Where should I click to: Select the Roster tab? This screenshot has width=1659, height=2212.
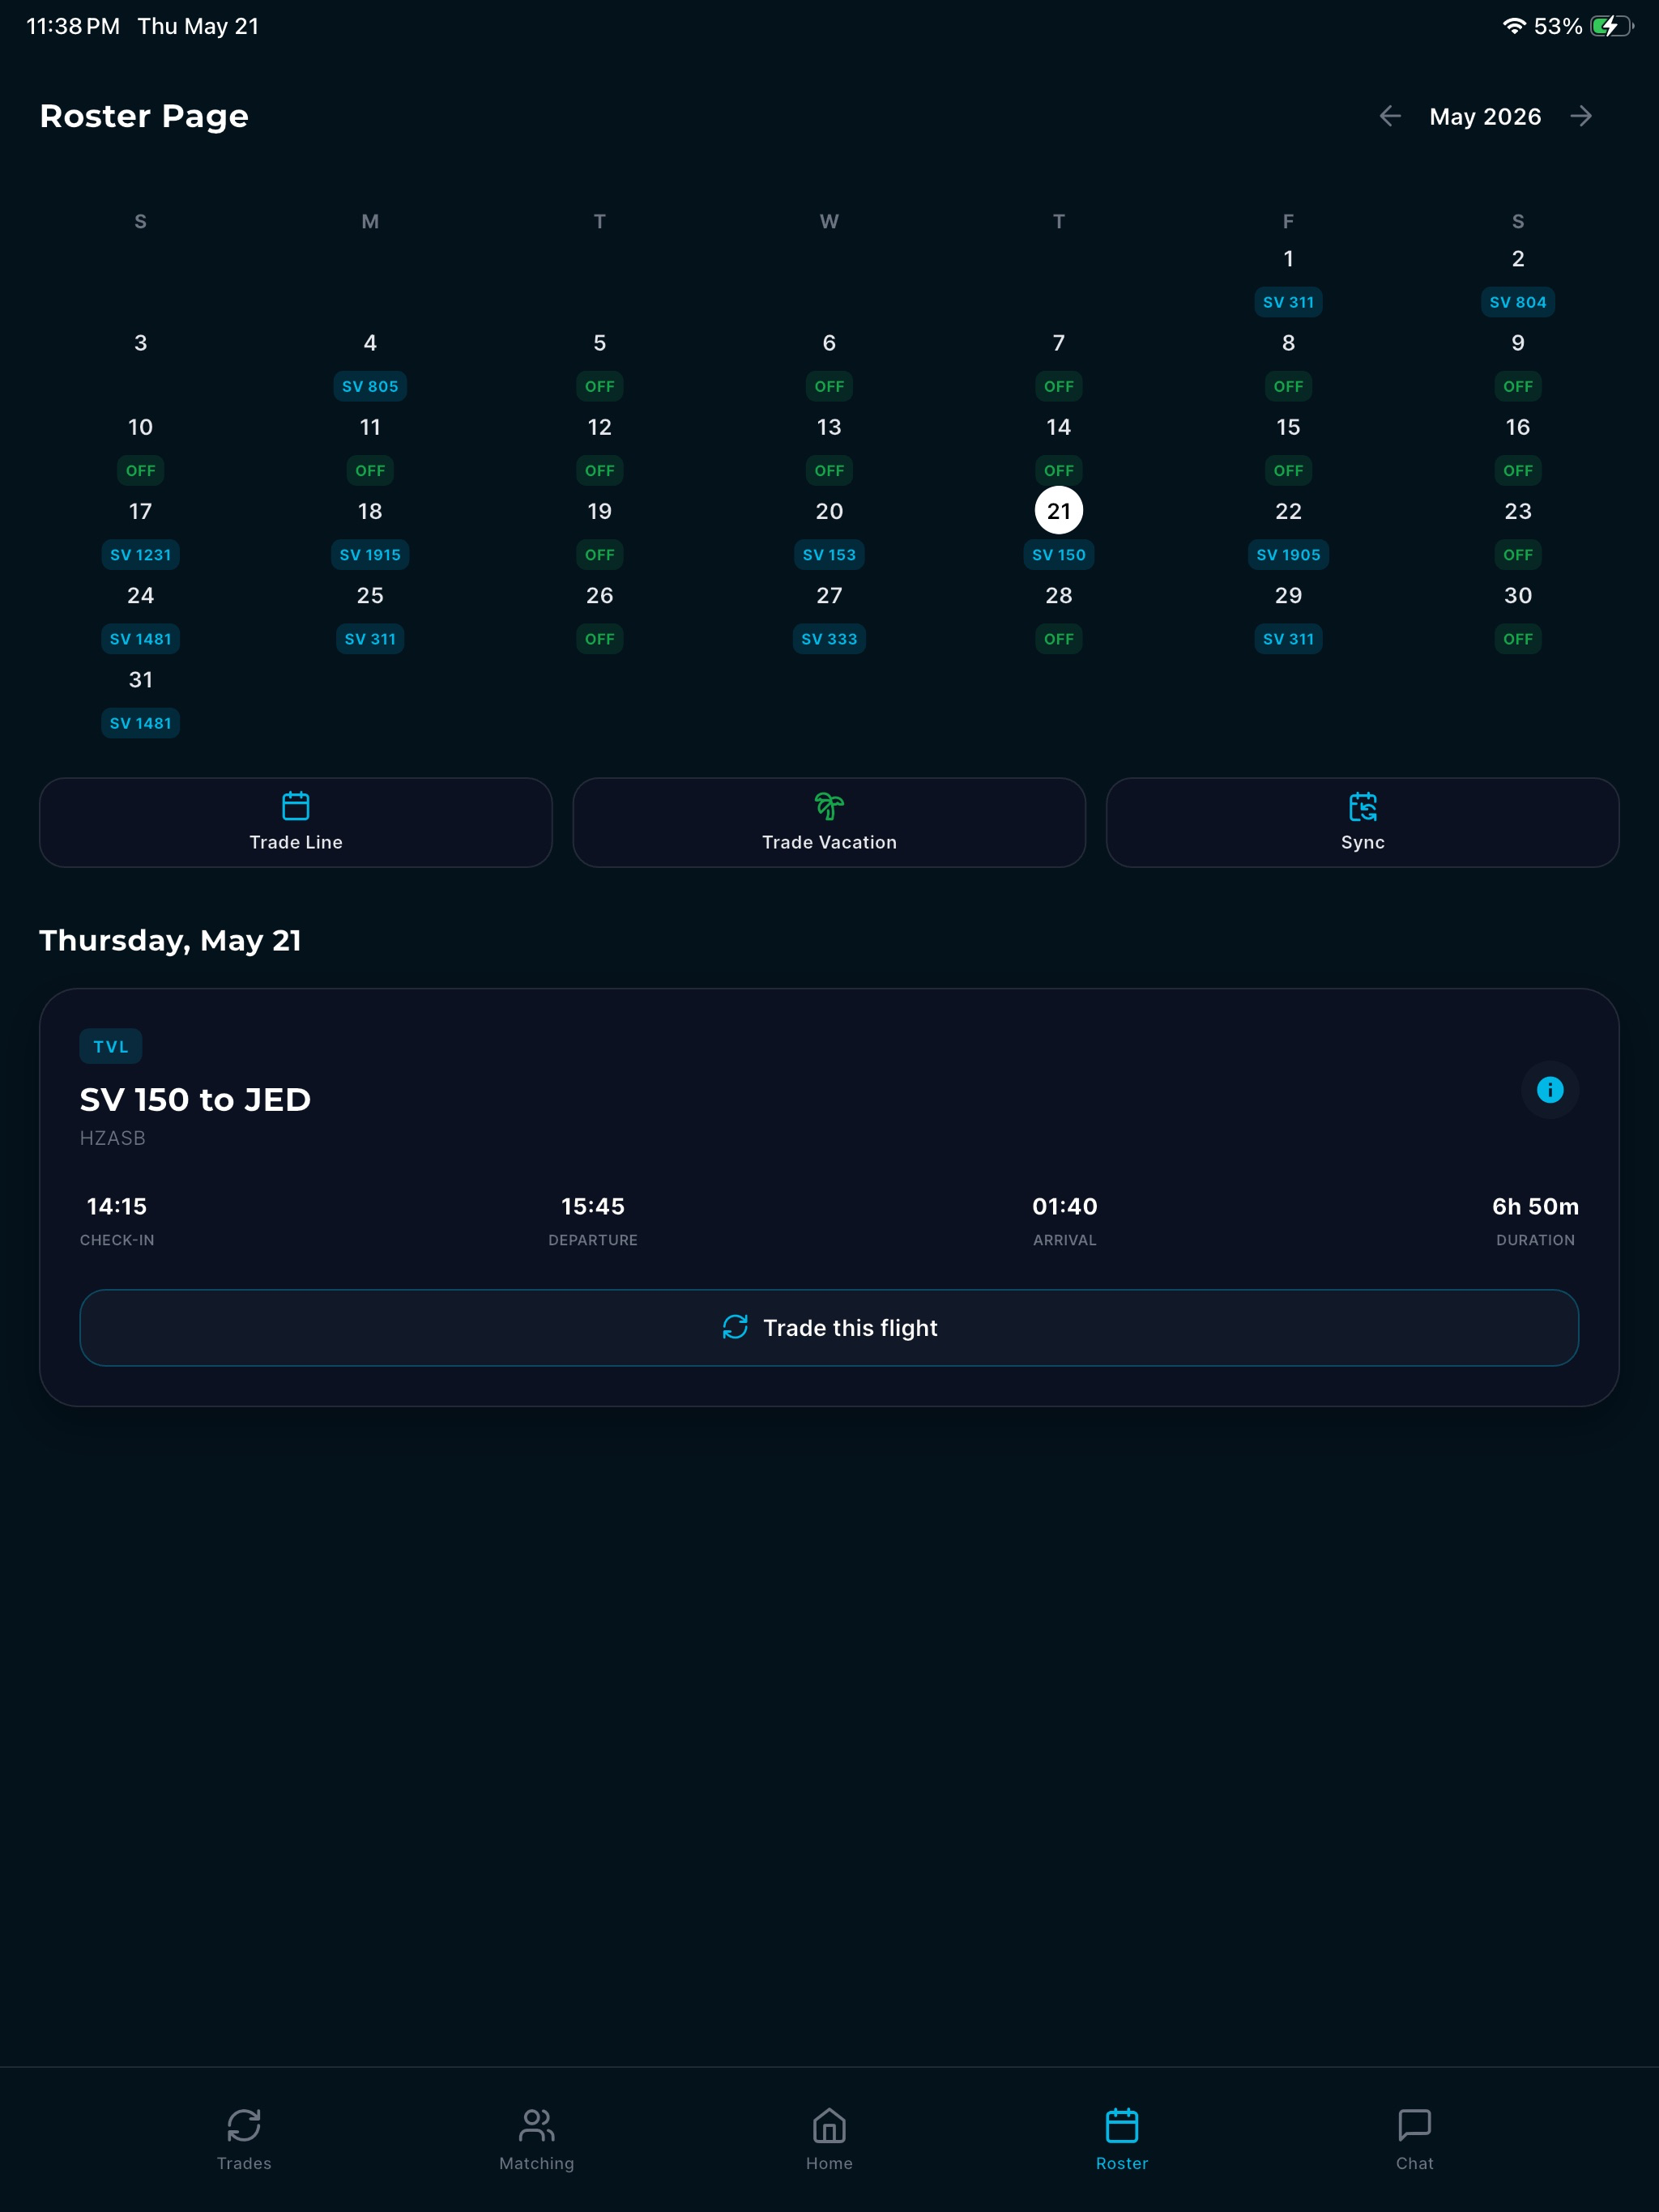pos(1122,2140)
